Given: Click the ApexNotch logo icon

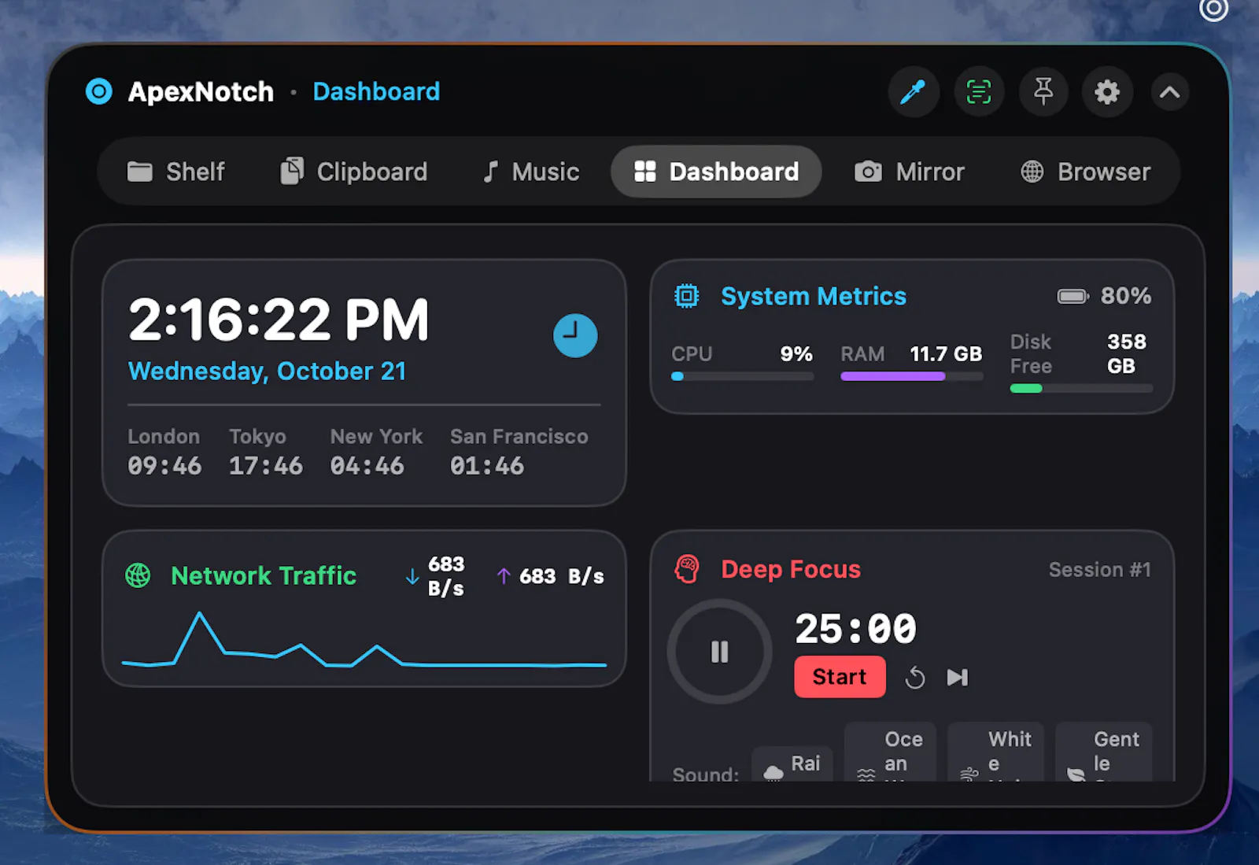Looking at the screenshot, I should (x=99, y=91).
